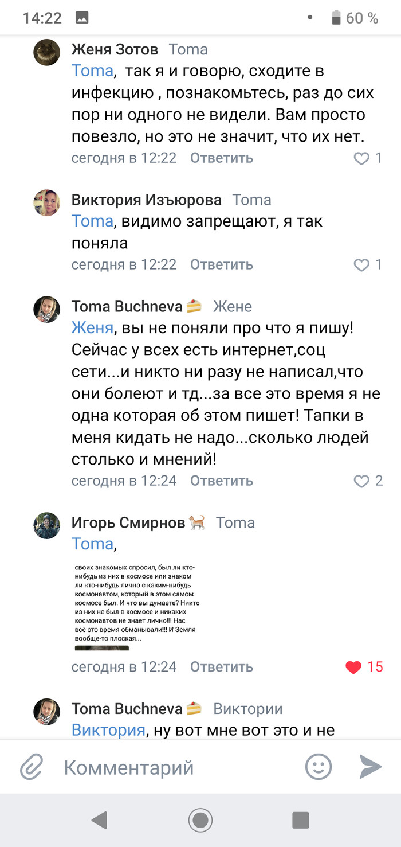The height and width of the screenshot is (847, 401).
Task: Open recent apps square button
Action: coord(301,820)
